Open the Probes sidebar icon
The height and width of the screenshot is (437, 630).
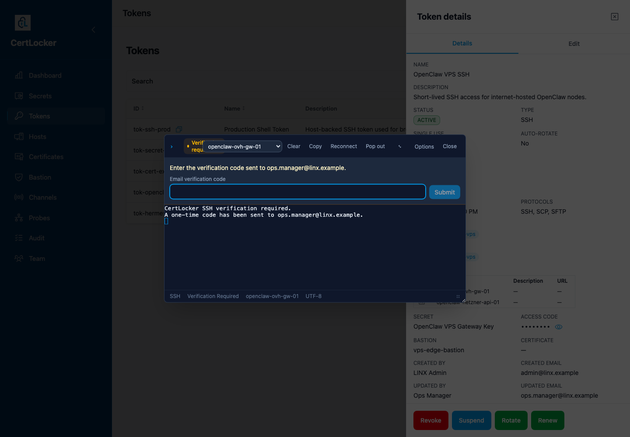click(19, 218)
